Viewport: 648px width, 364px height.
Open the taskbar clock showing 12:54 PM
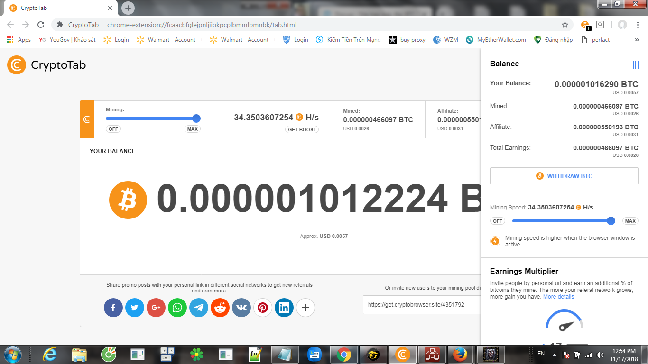(624, 355)
